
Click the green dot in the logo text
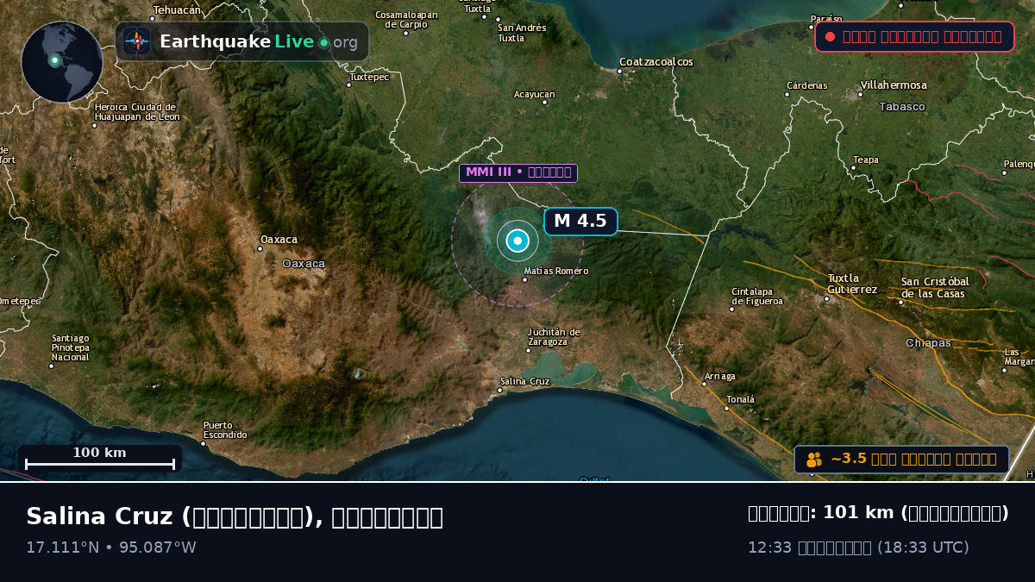tap(324, 42)
